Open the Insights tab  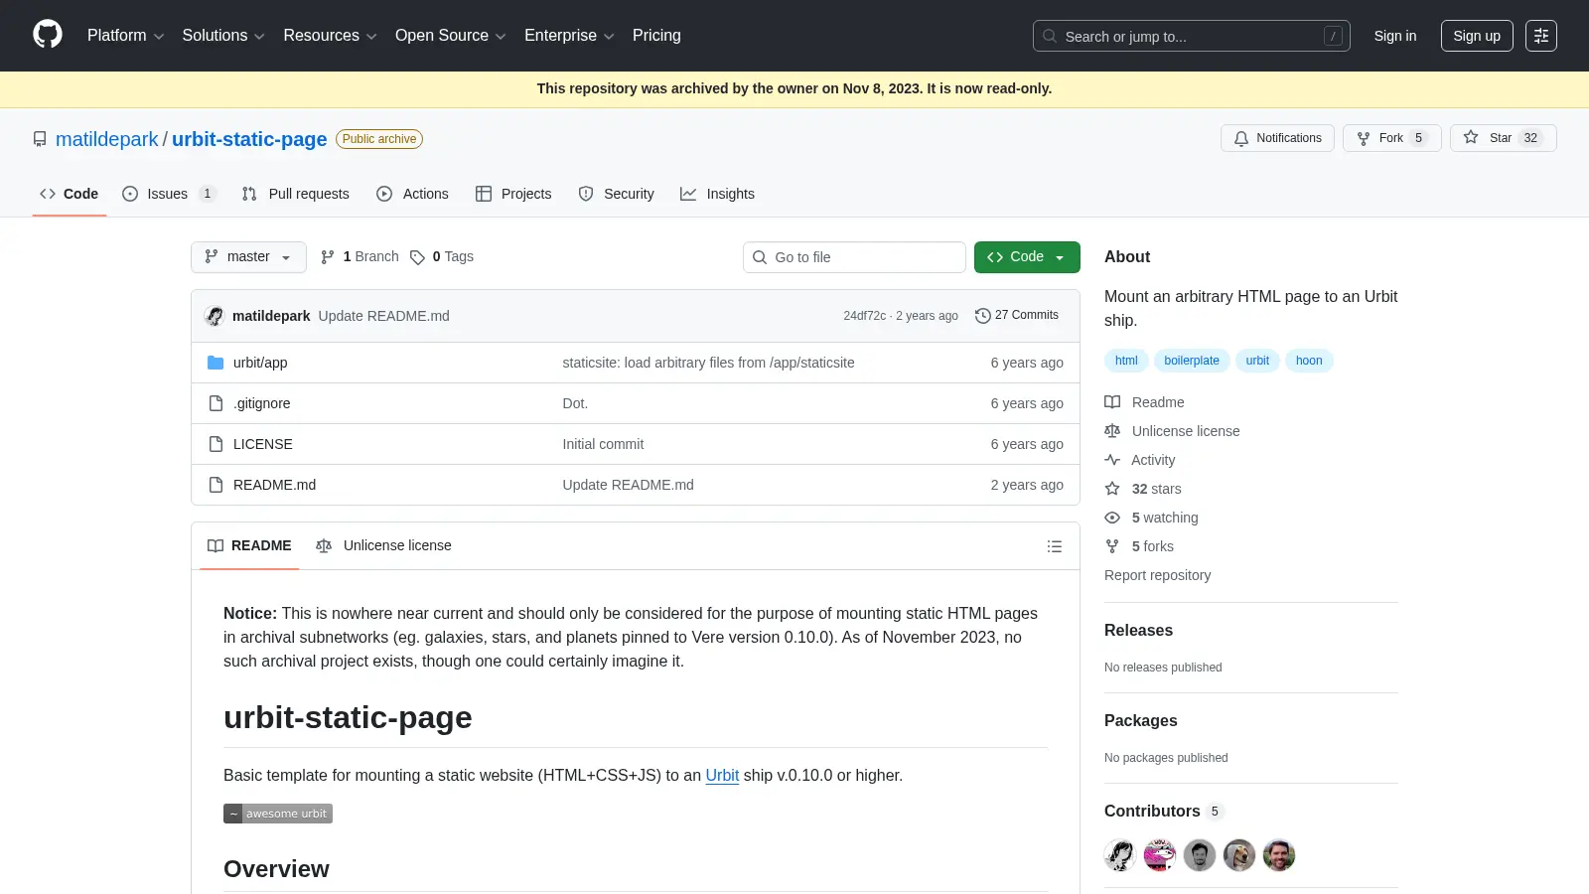point(717,194)
